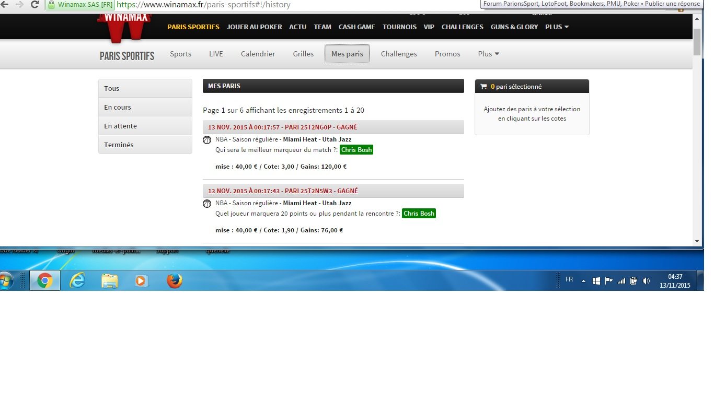Click the green padlock security icon
The height and width of the screenshot is (401, 714).
[x=51, y=5]
